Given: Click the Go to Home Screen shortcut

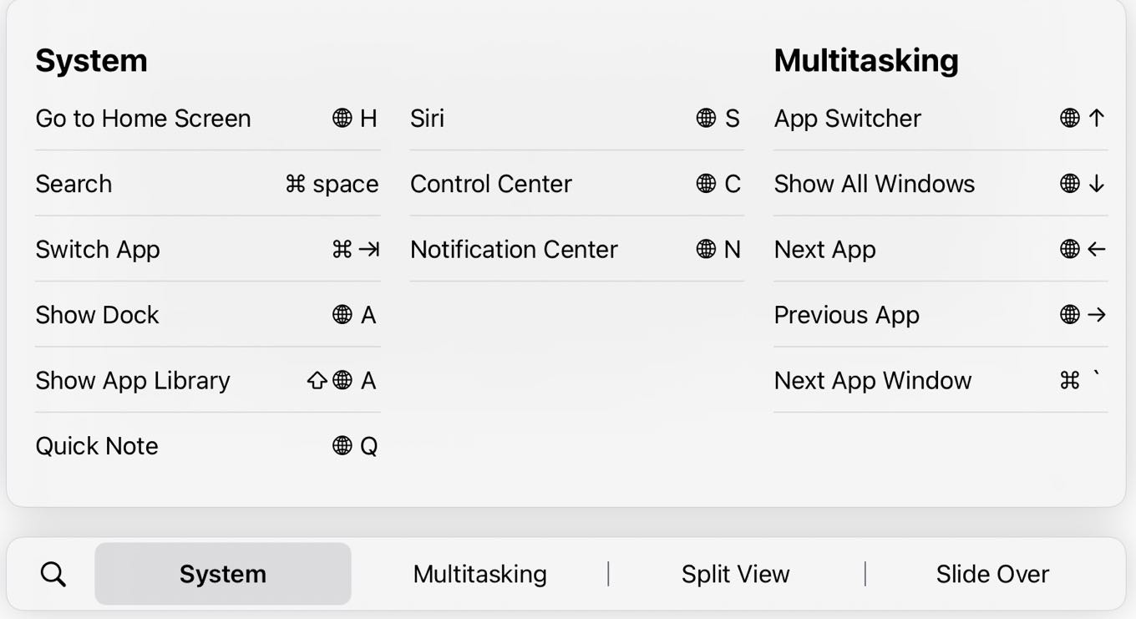Looking at the screenshot, I should (143, 119).
